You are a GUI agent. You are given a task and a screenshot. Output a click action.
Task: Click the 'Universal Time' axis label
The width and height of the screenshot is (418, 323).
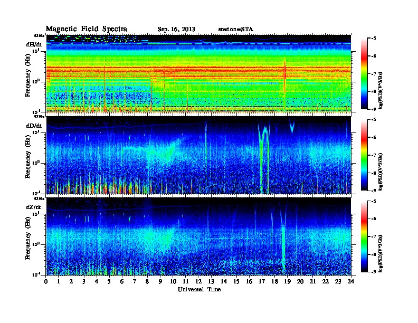[199, 289]
